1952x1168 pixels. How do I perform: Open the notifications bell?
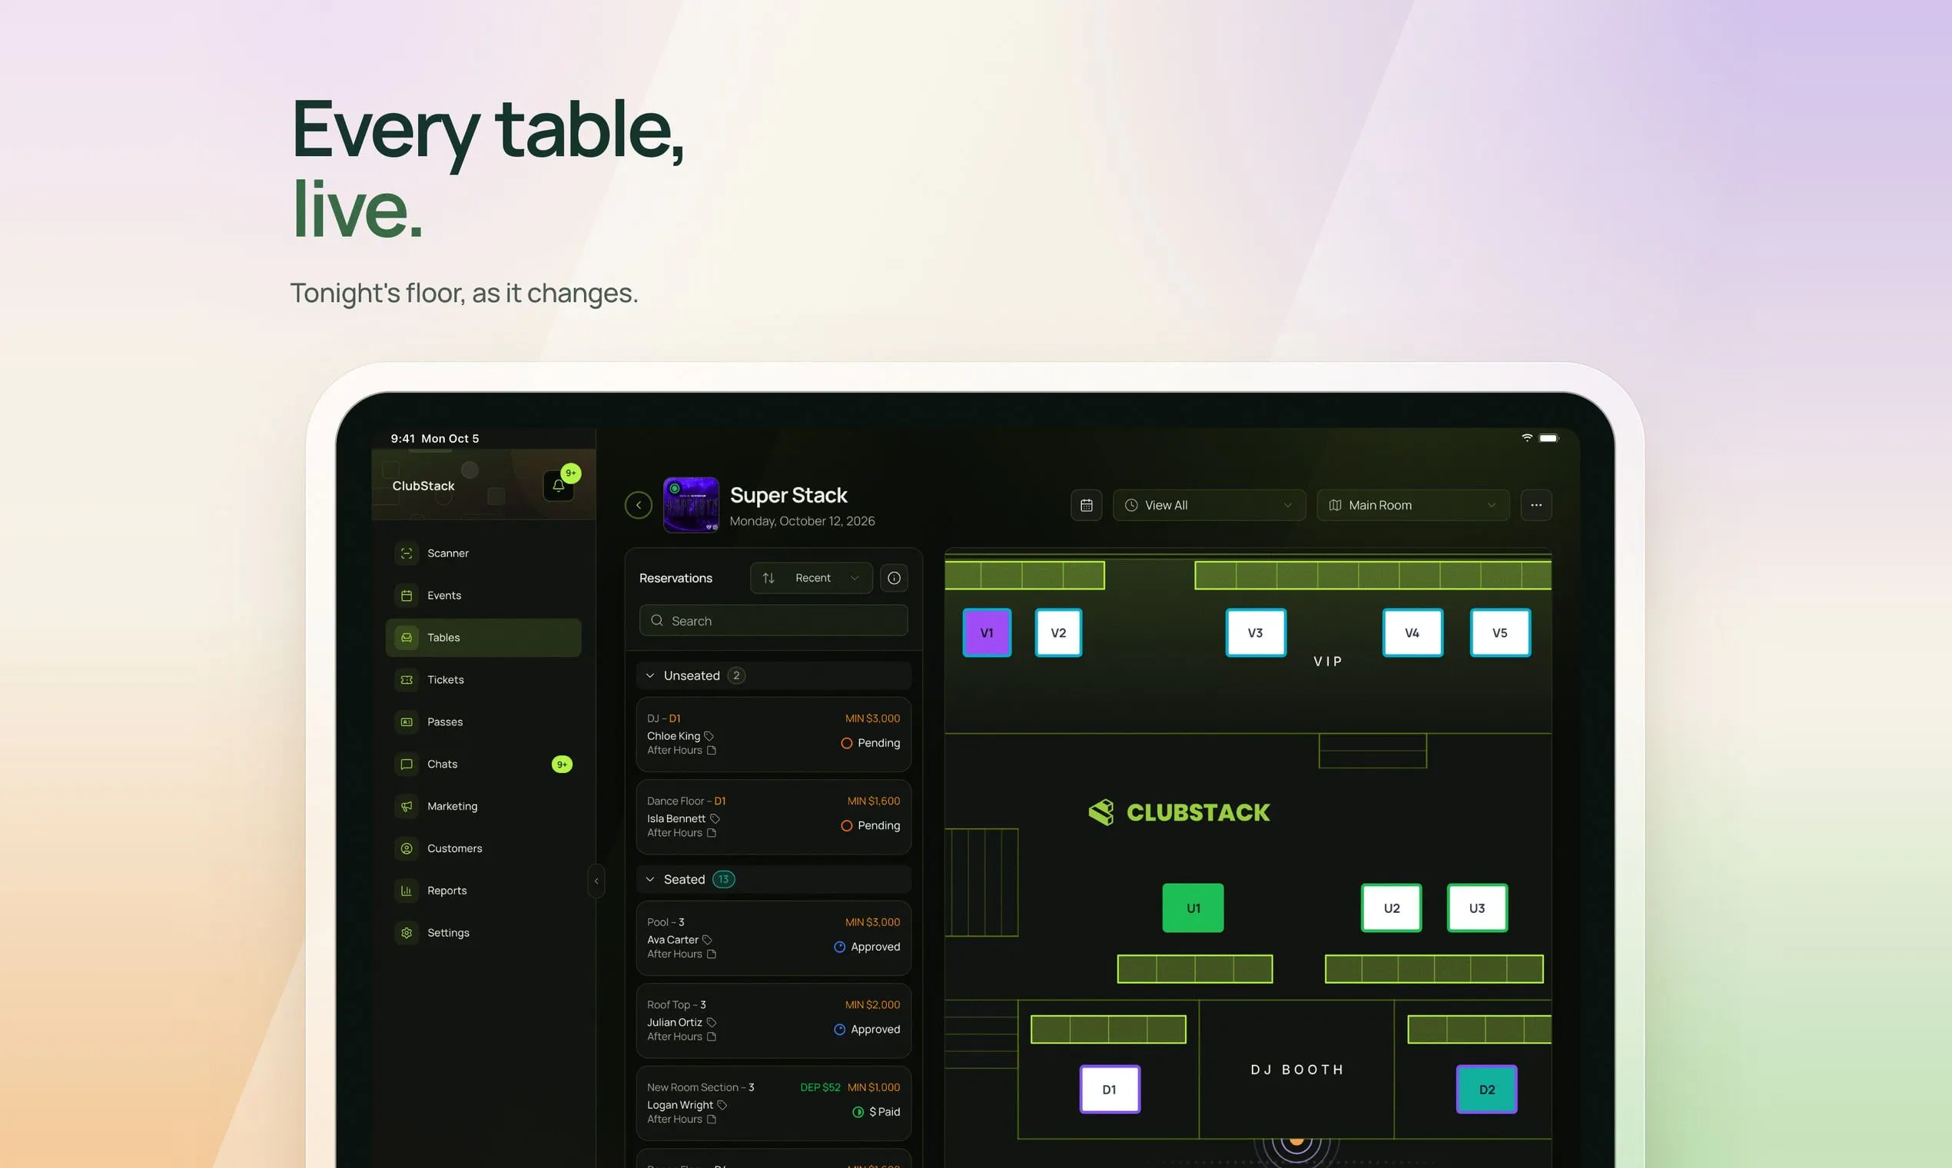coord(558,486)
